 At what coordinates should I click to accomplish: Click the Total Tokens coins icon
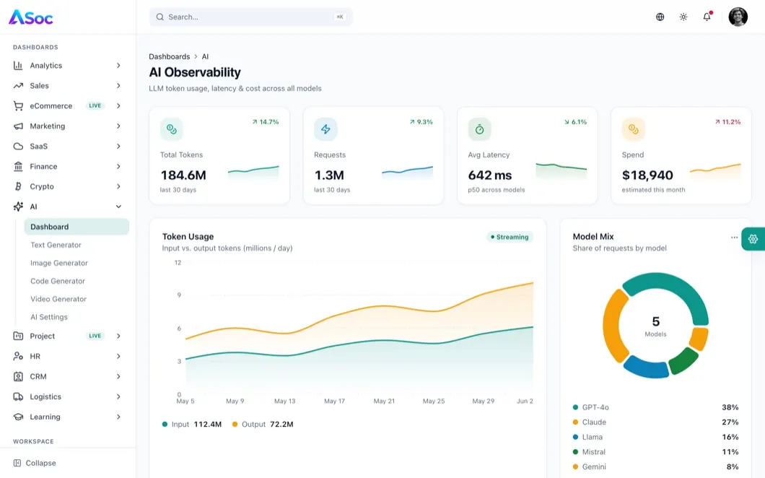point(171,129)
